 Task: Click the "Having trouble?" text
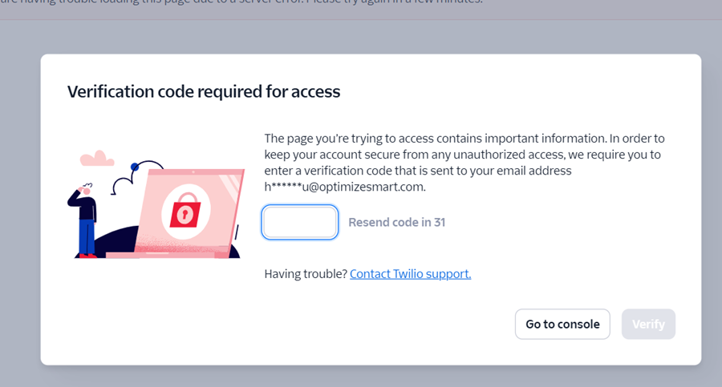[x=306, y=274]
